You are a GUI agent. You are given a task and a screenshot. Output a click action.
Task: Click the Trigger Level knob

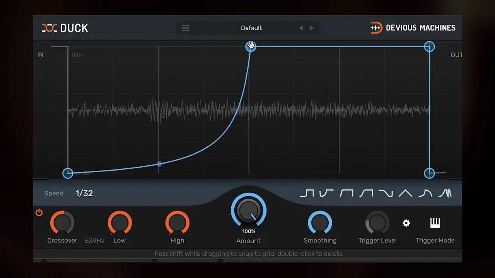tap(377, 222)
